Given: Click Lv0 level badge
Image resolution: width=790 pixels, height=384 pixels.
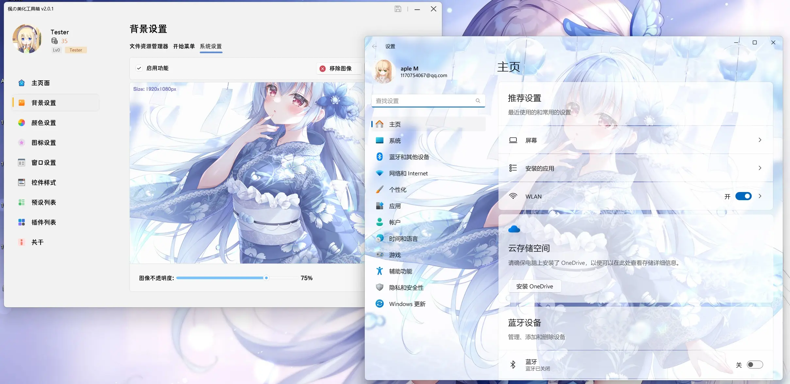Looking at the screenshot, I should click(57, 50).
